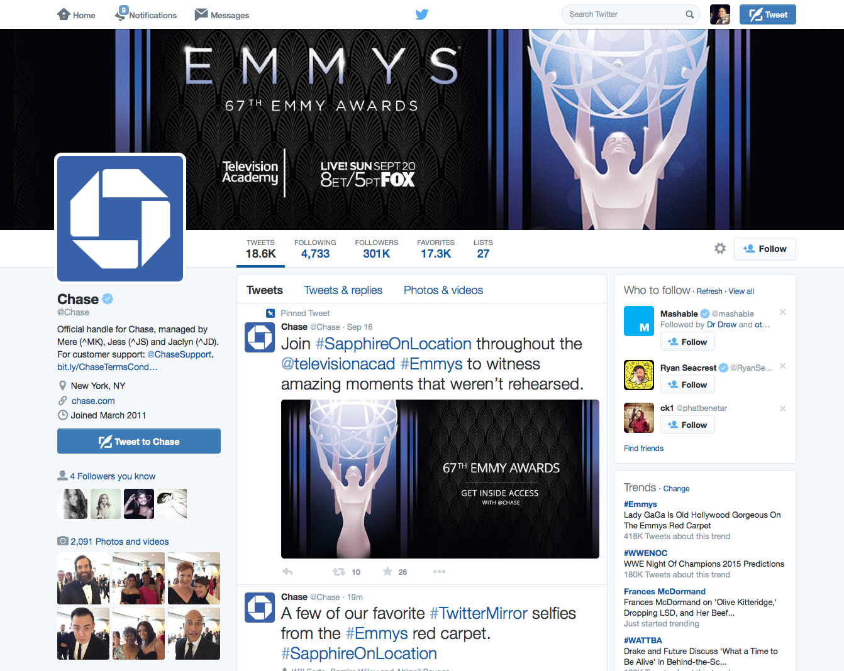This screenshot has width=844, height=671.
Task: Open the #TwitterMirror hashtag
Action: (x=479, y=613)
